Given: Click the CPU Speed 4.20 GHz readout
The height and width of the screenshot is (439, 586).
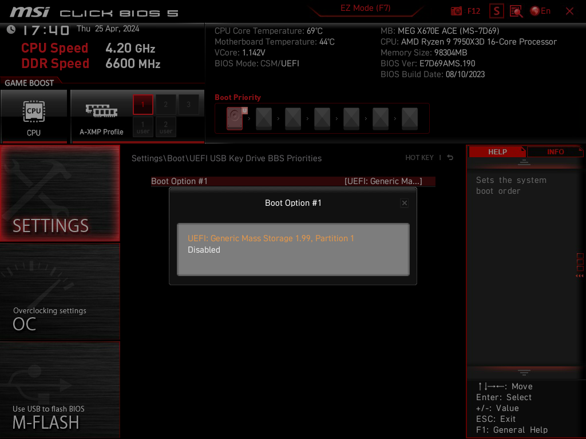Looking at the screenshot, I should [x=89, y=48].
